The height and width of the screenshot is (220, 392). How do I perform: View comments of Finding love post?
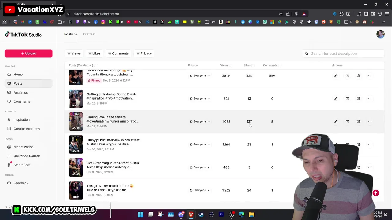[x=359, y=122]
